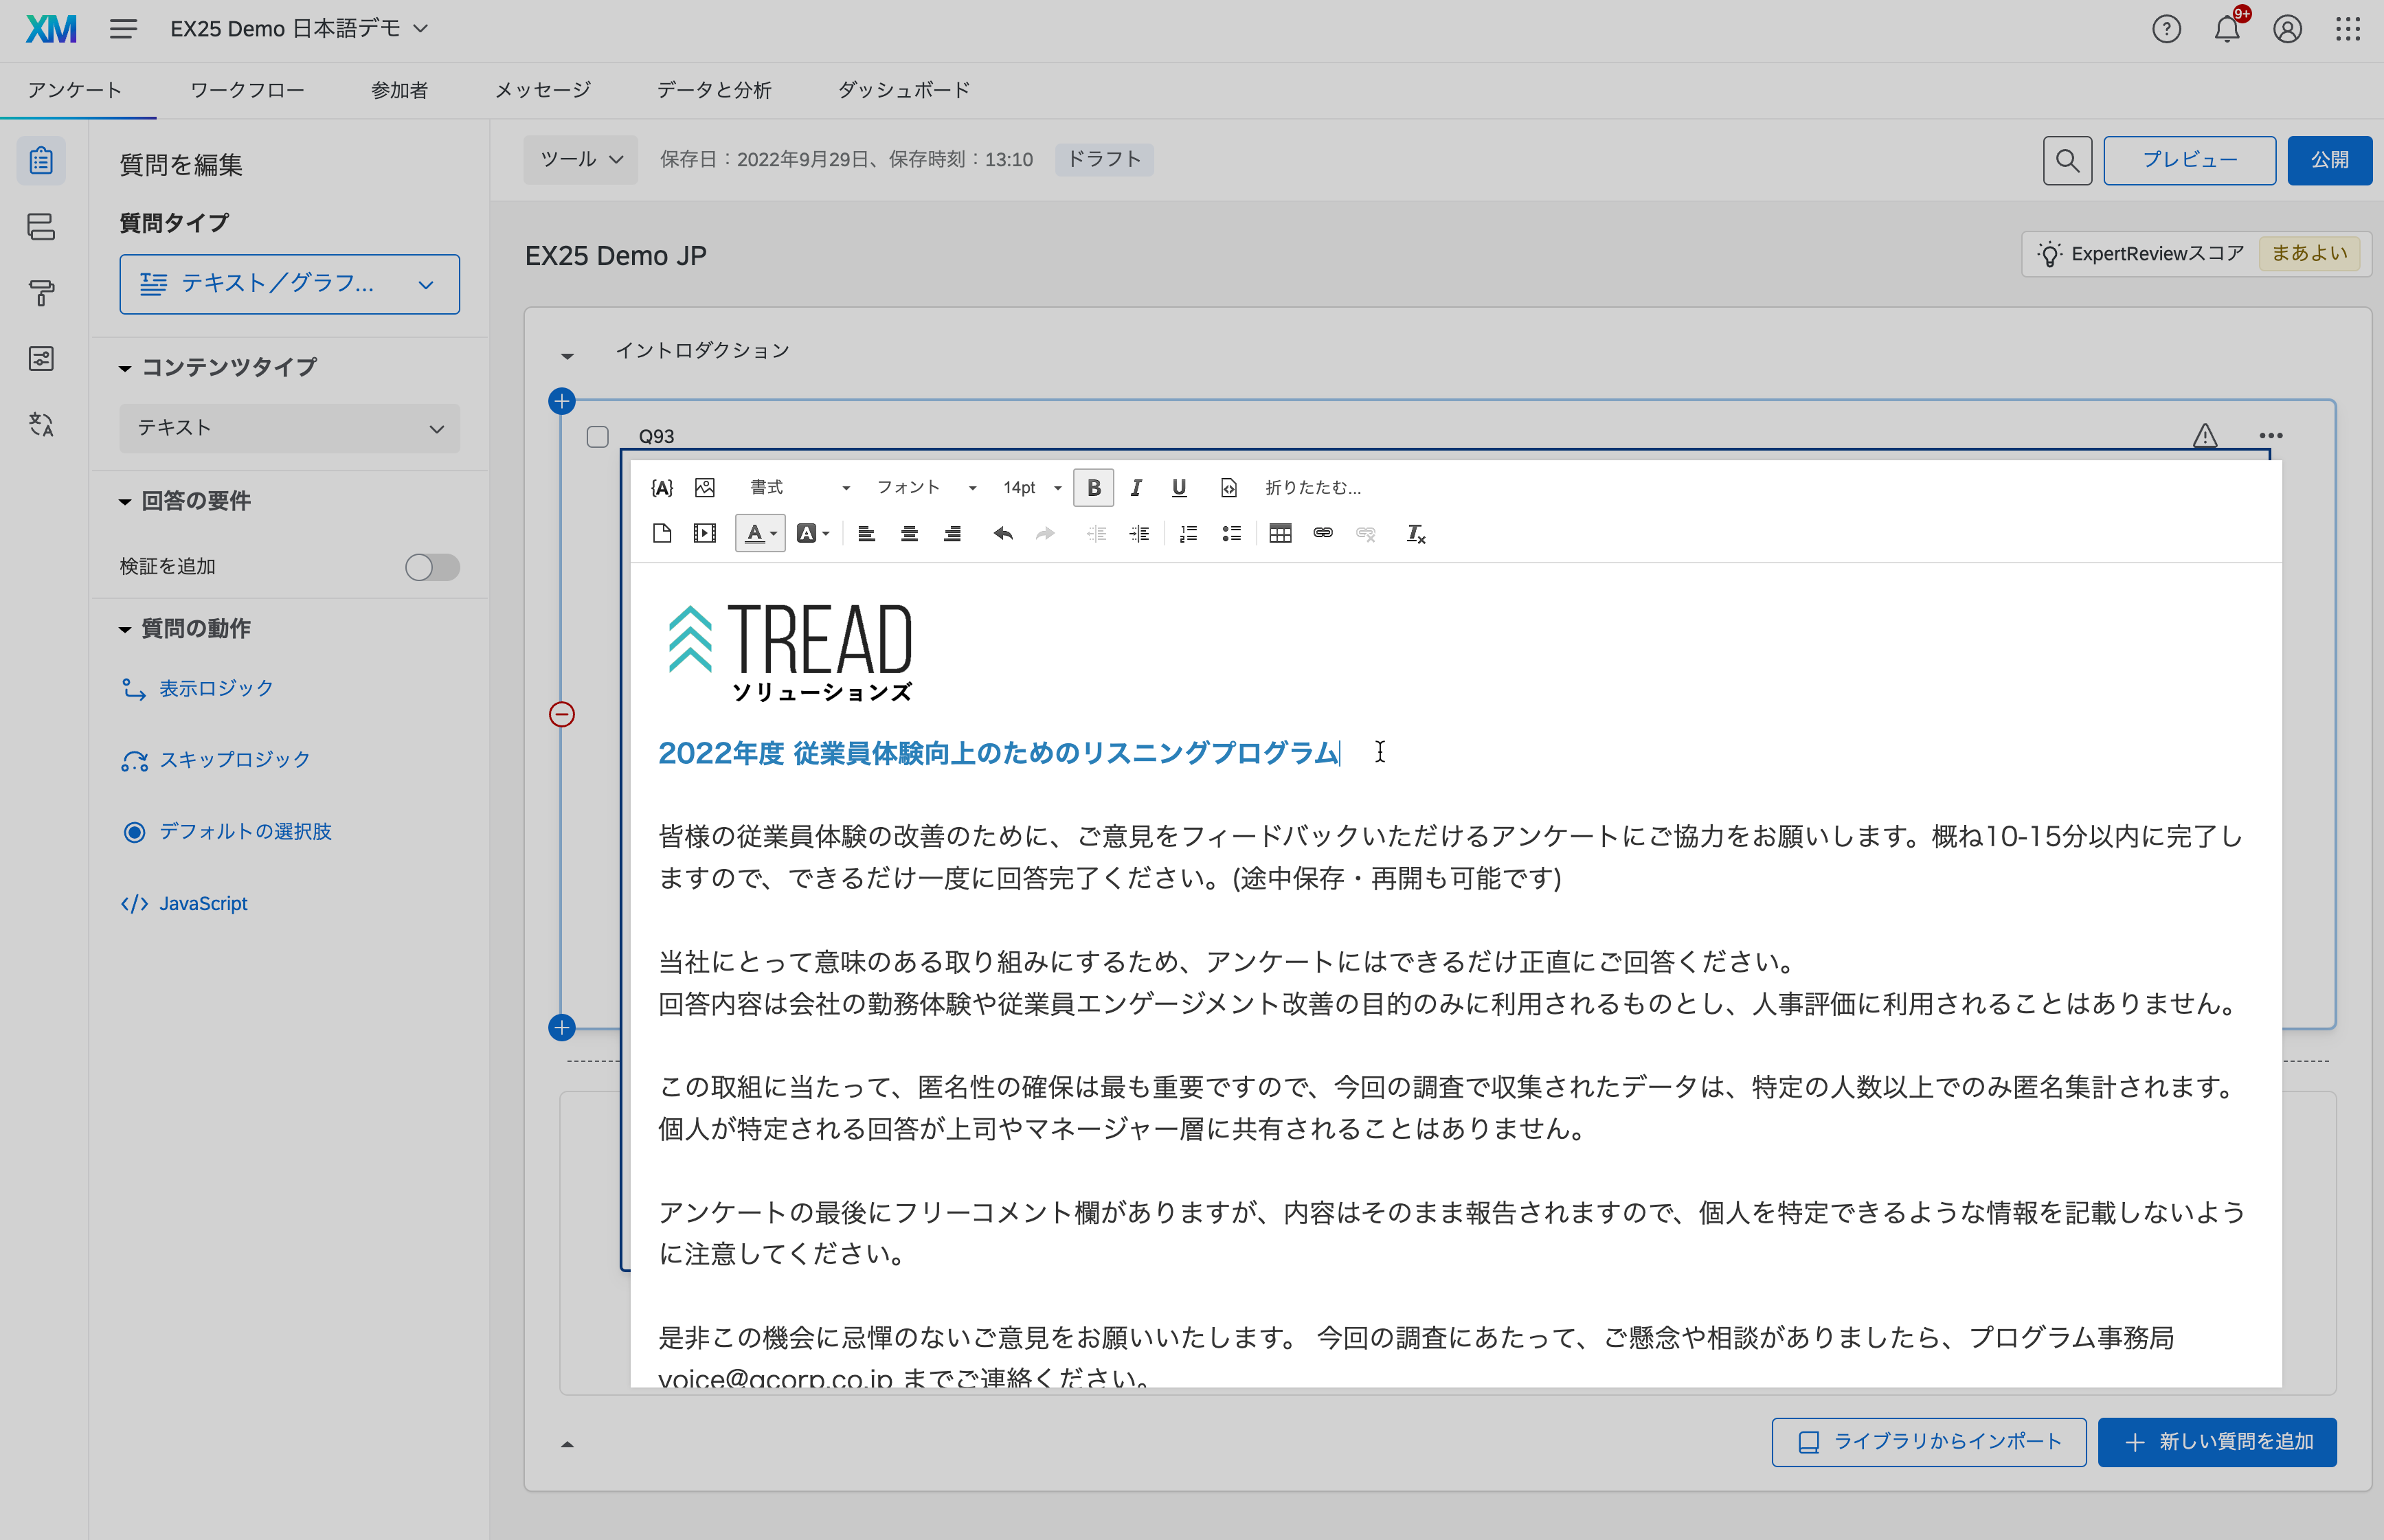The image size is (2384, 1540).
Task: Open the テキスト content type dropdown
Action: 289,428
